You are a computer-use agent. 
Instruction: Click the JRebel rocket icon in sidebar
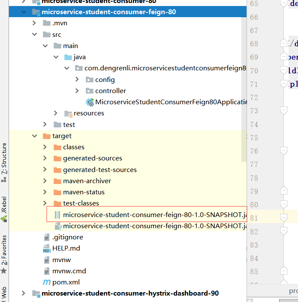point(4,219)
